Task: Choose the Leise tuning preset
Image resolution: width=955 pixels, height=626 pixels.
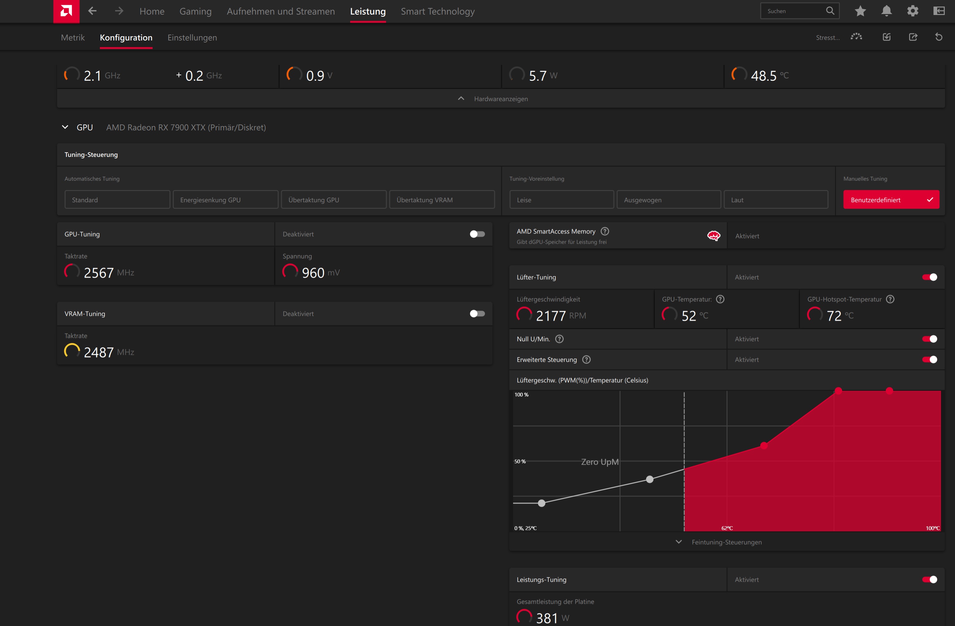Action: point(561,199)
